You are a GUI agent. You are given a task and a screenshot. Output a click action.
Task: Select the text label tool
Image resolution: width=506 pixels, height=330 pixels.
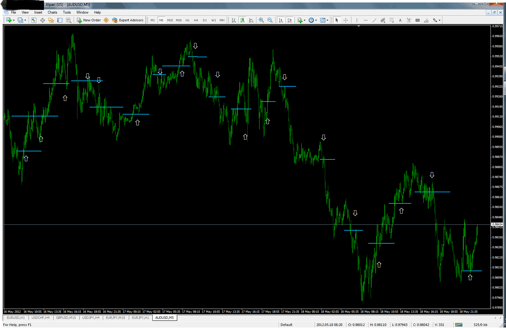[x=409, y=20]
